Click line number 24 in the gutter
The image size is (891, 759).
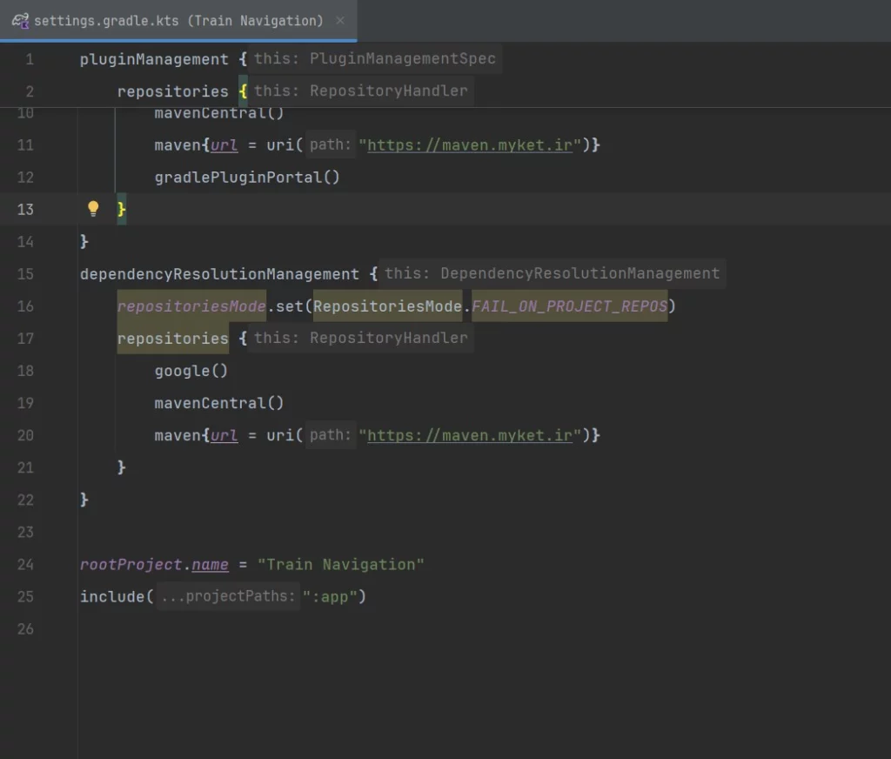[25, 564]
